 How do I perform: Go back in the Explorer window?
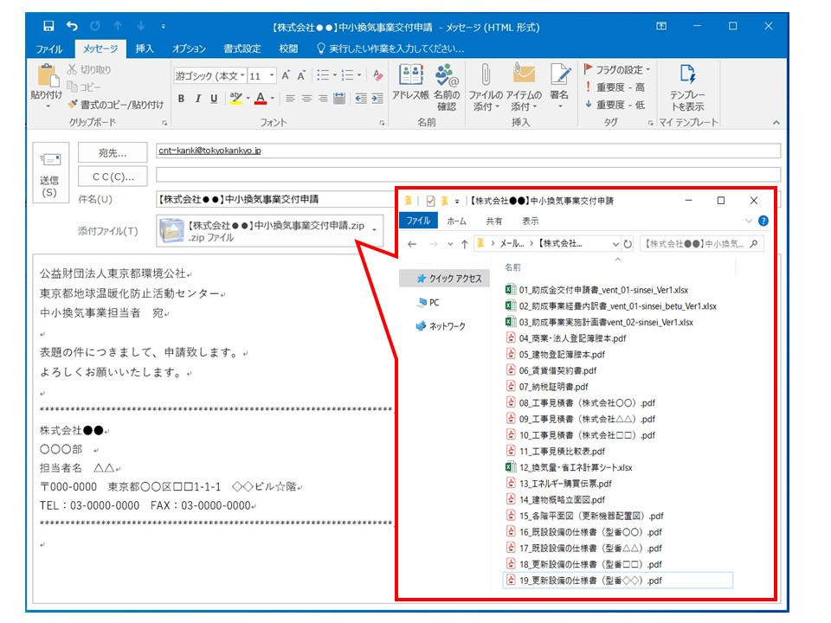[x=412, y=244]
